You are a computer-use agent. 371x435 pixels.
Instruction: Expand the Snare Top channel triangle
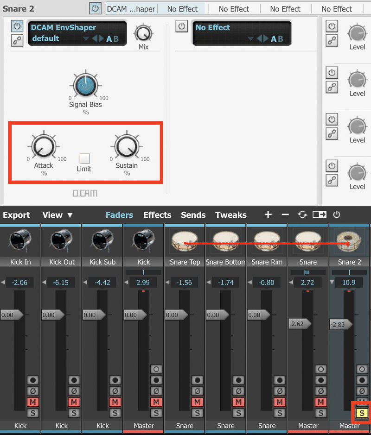pos(167,283)
